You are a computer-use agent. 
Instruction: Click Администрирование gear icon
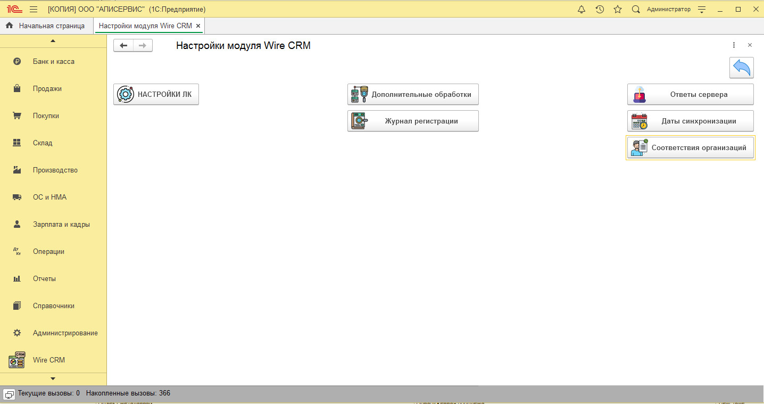[x=17, y=333]
